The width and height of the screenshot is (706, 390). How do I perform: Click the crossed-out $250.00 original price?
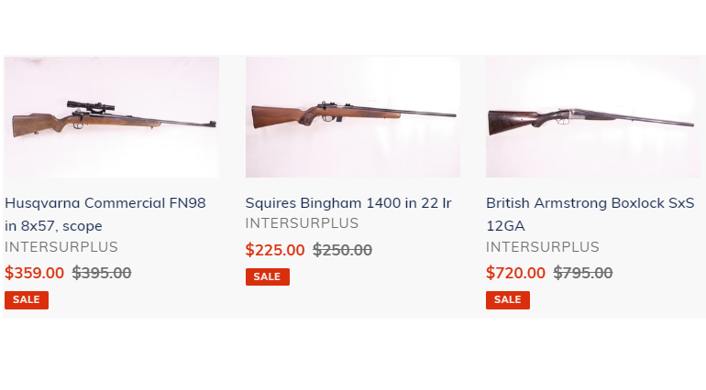[342, 250]
